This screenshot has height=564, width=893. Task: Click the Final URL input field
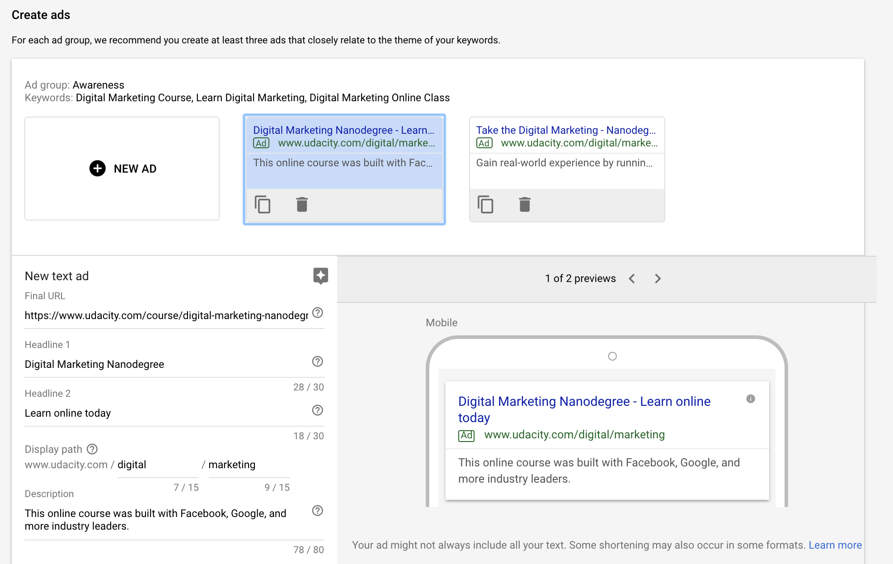[166, 315]
